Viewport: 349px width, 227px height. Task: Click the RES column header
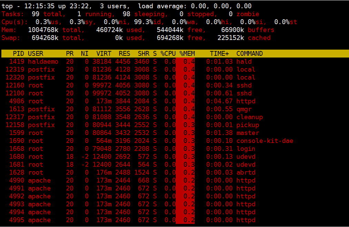pos(124,54)
